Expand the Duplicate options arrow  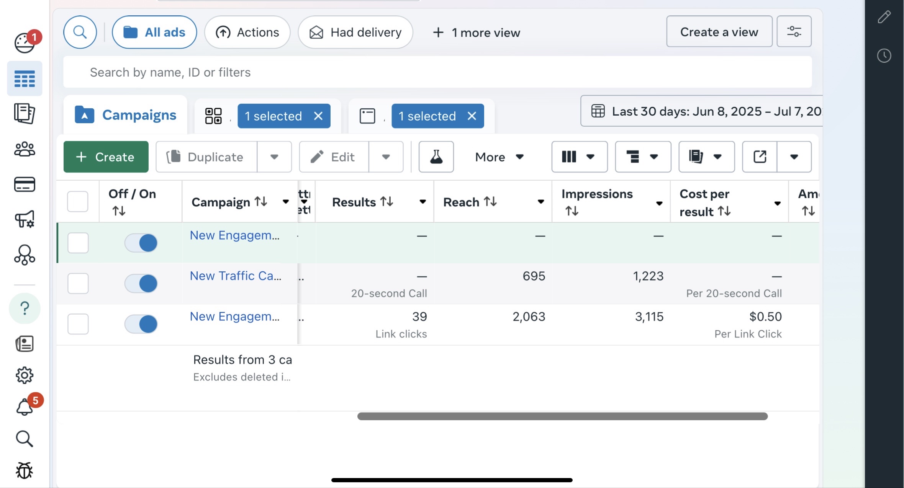pyautogui.click(x=274, y=157)
